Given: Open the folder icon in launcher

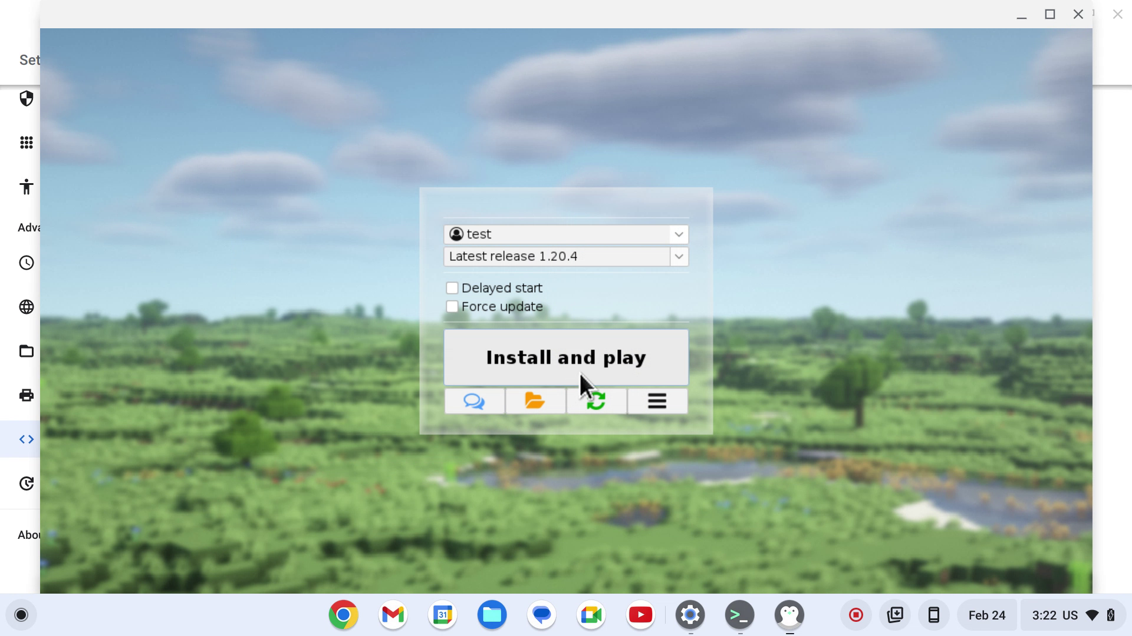Looking at the screenshot, I should coord(535,400).
